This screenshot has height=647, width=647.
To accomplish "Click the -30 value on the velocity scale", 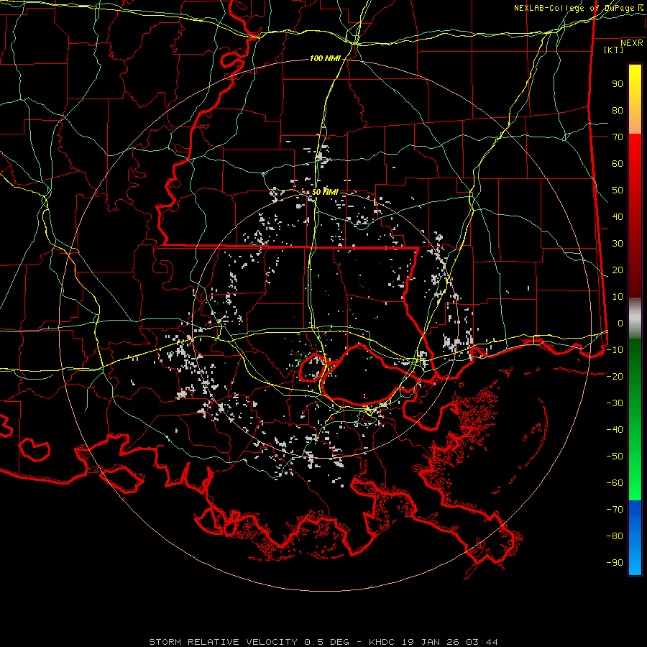I will (615, 403).
